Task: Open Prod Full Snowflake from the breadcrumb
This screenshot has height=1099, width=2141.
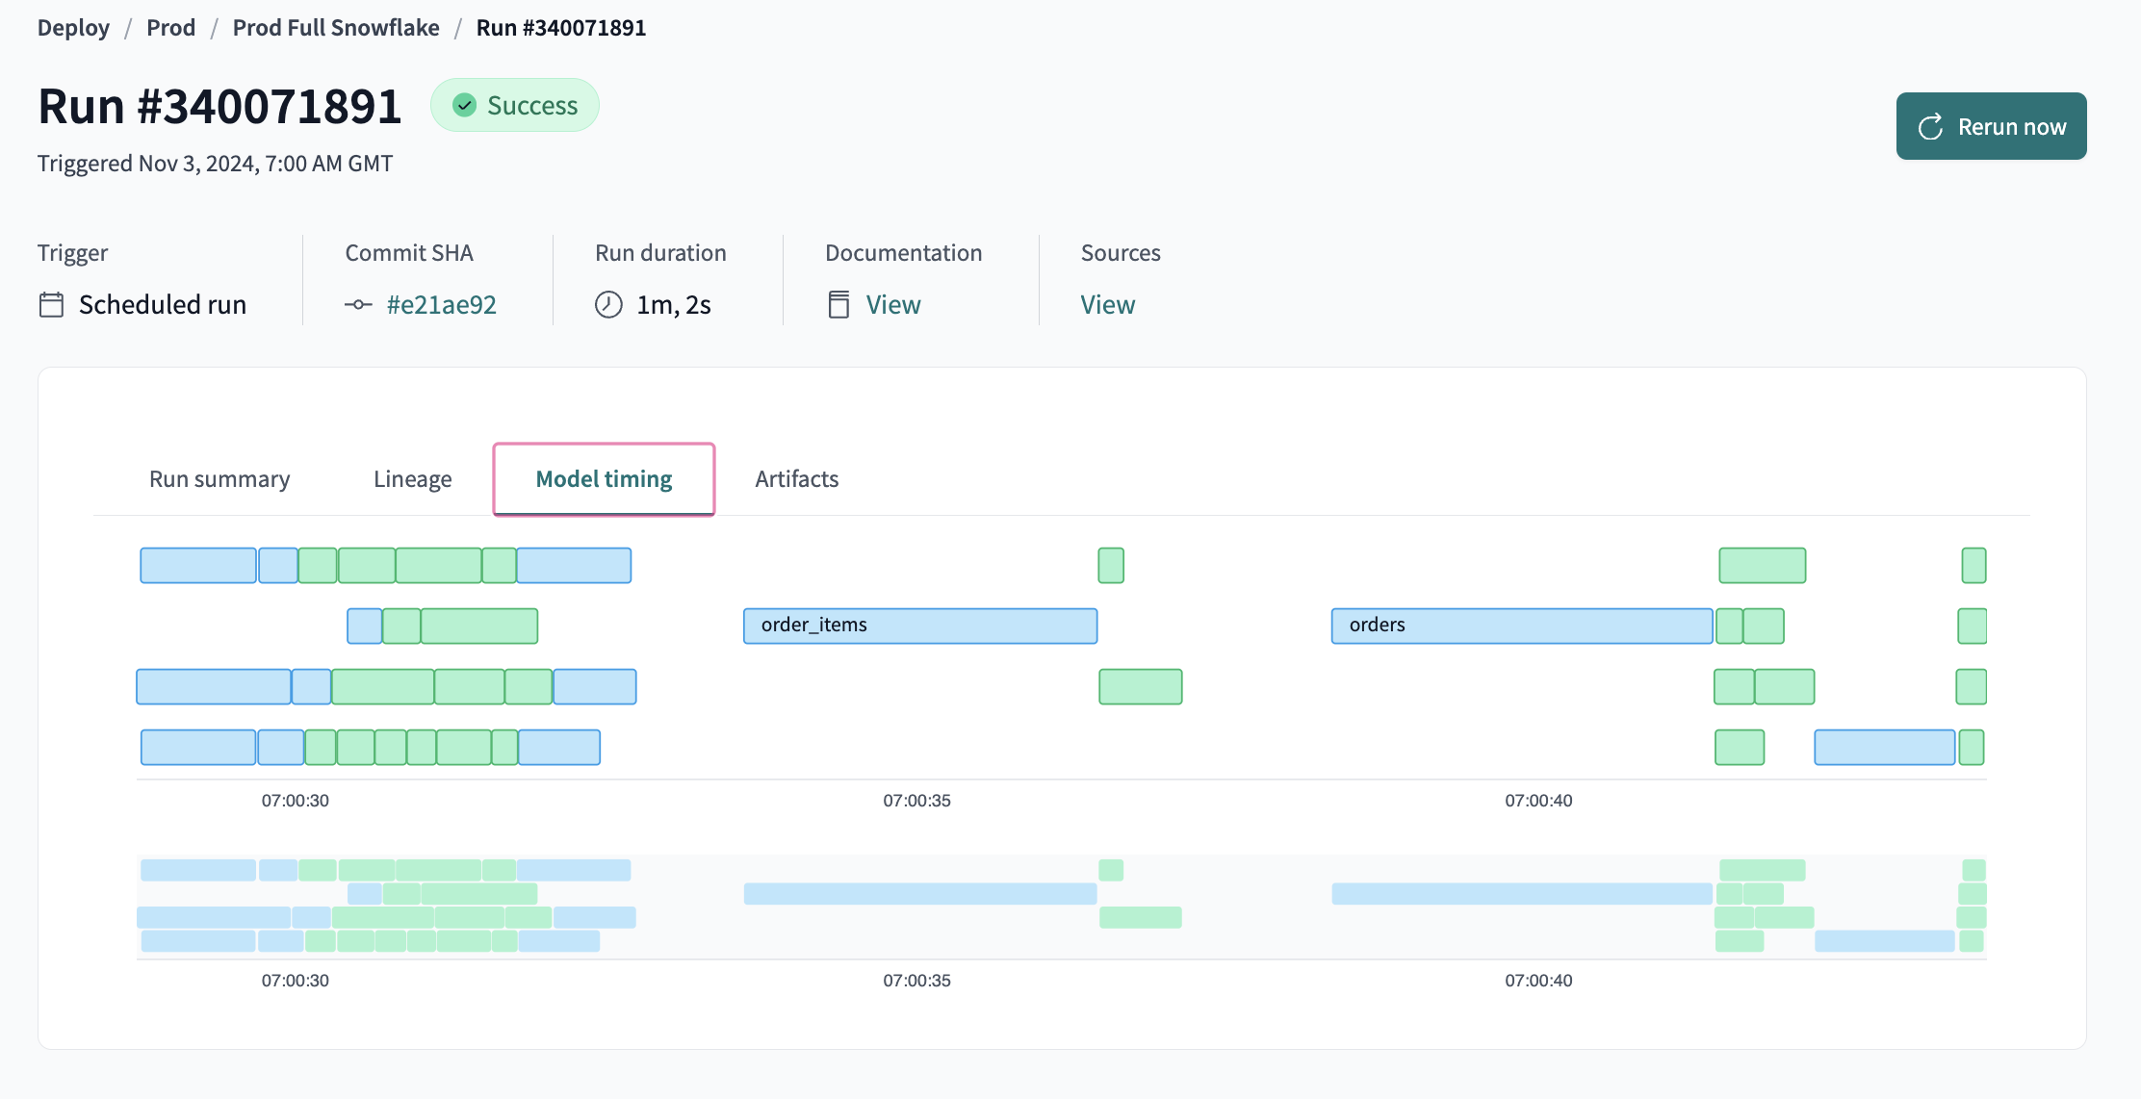Action: [335, 27]
